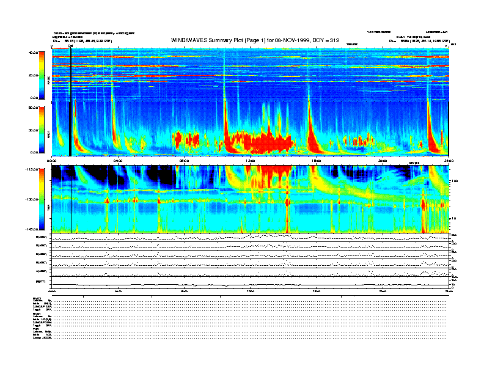The image size is (484, 374).
Task: Click the -130.00 label on the TNR scale
Action: coord(32,199)
